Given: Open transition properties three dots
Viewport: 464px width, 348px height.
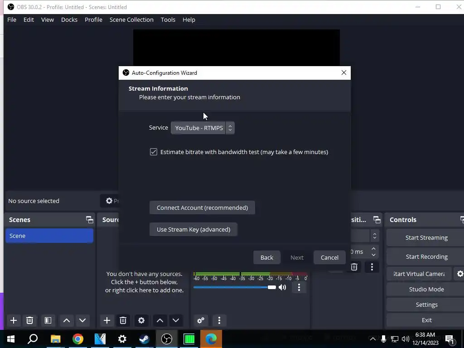Looking at the screenshot, I should [x=372, y=267].
